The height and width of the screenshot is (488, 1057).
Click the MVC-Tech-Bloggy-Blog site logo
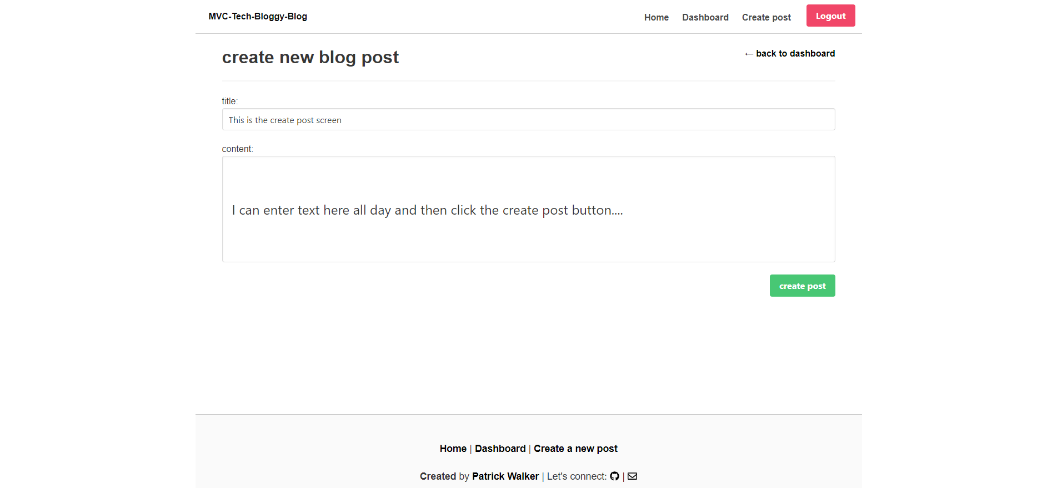tap(258, 17)
